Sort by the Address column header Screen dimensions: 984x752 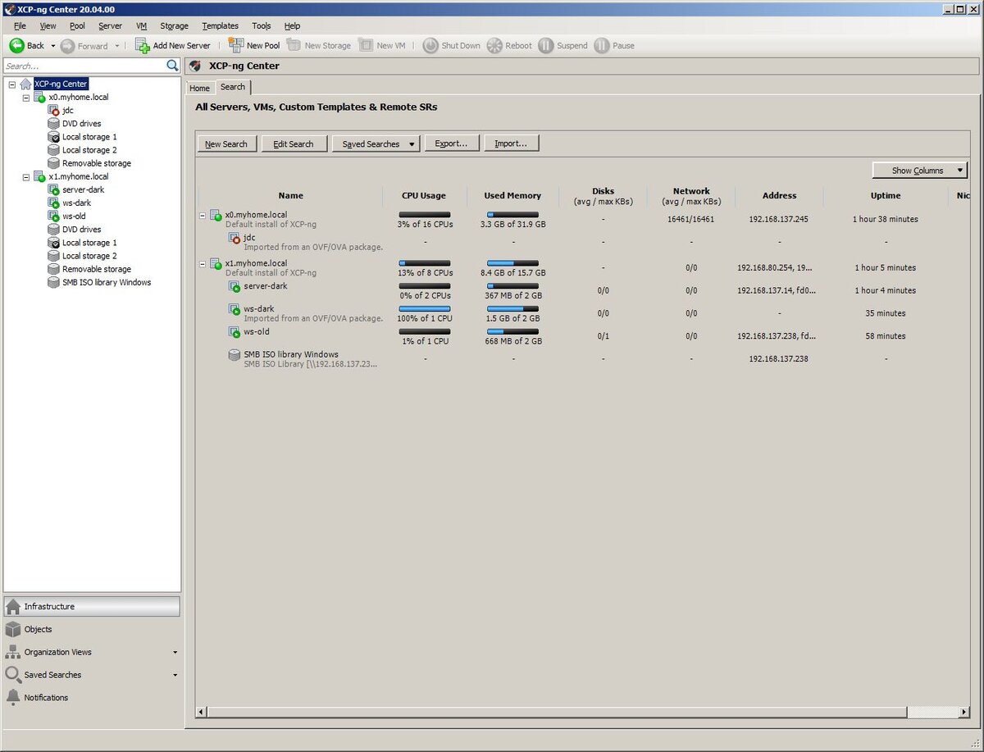(779, 196)
